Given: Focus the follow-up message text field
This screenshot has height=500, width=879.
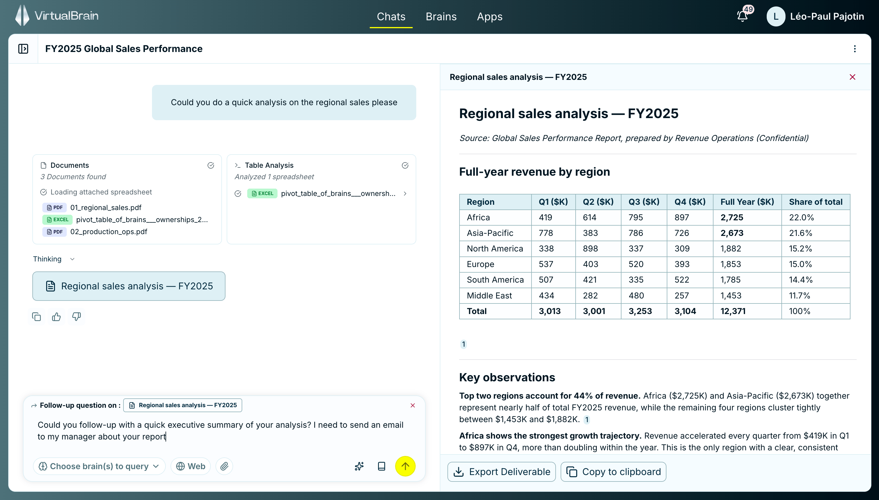Looking at the screenshot, I should point(224,431).
